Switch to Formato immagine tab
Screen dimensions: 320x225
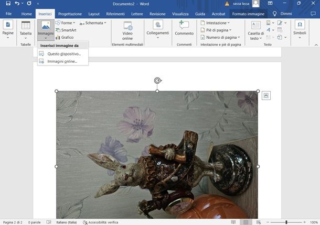pos(248,14)
